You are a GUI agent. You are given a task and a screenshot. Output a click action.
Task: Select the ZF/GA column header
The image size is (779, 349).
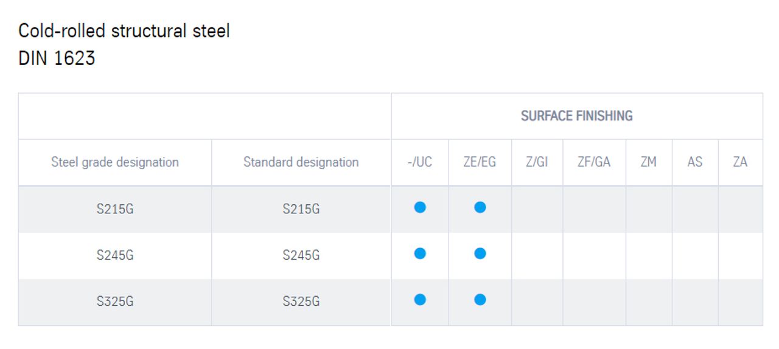[x=594, y=162]
